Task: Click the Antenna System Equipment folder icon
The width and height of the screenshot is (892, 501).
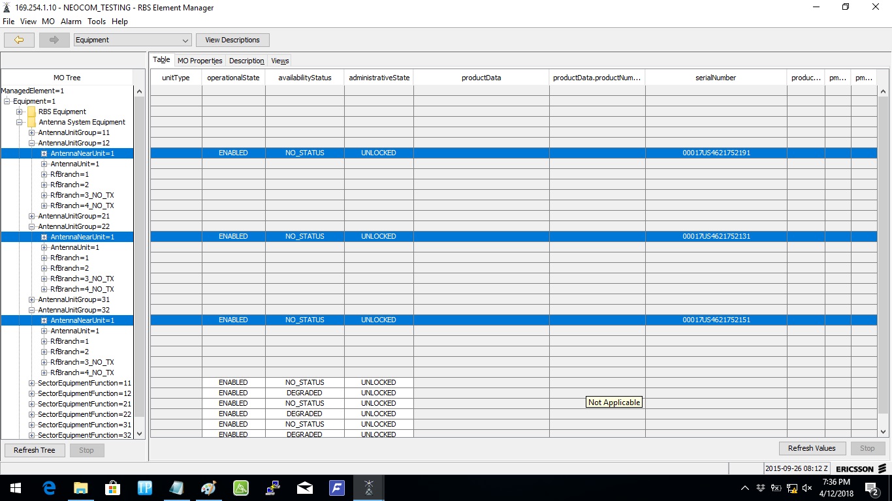Action: click(31, 122)
